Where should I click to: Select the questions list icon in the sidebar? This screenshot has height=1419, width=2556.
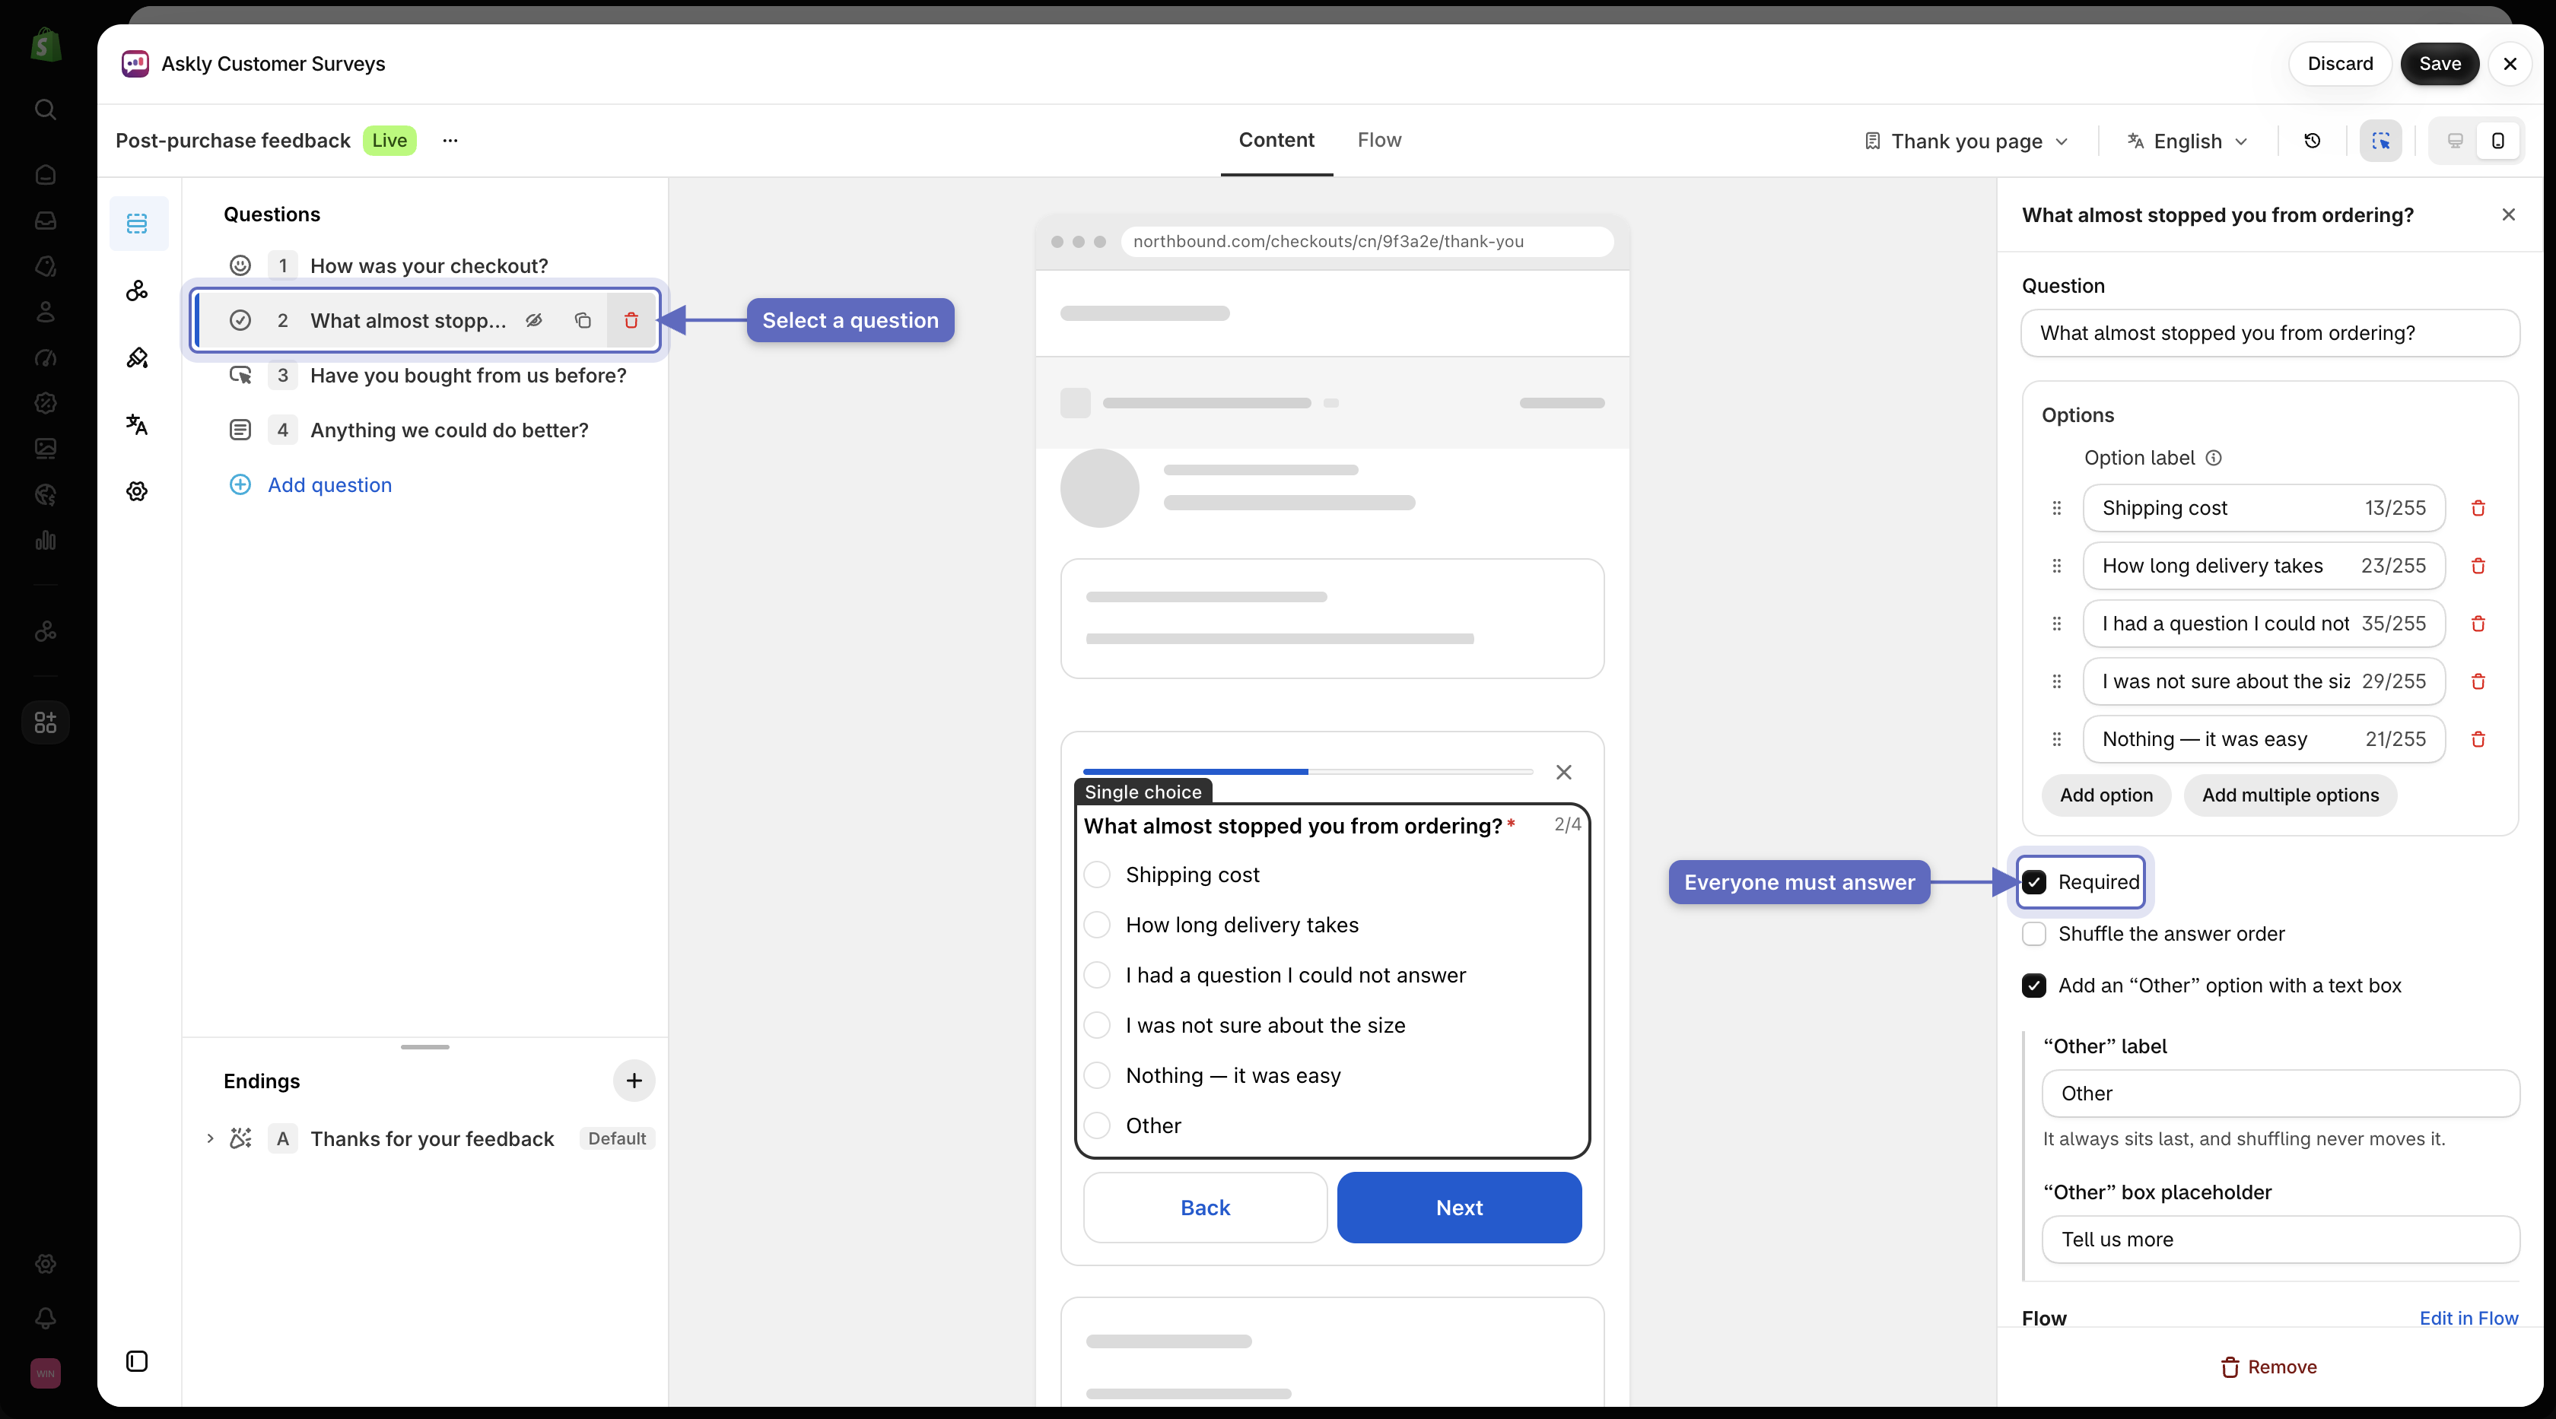coord(137,223)
